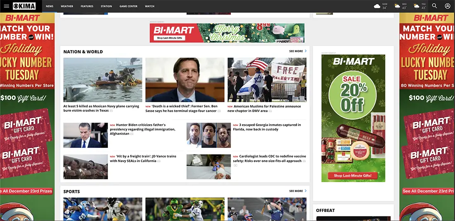
Task: Click See More in Nation & World
Action: [296, 51]
